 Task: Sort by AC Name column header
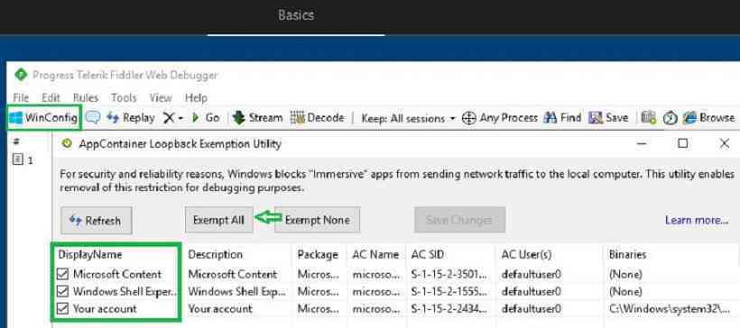375,254
